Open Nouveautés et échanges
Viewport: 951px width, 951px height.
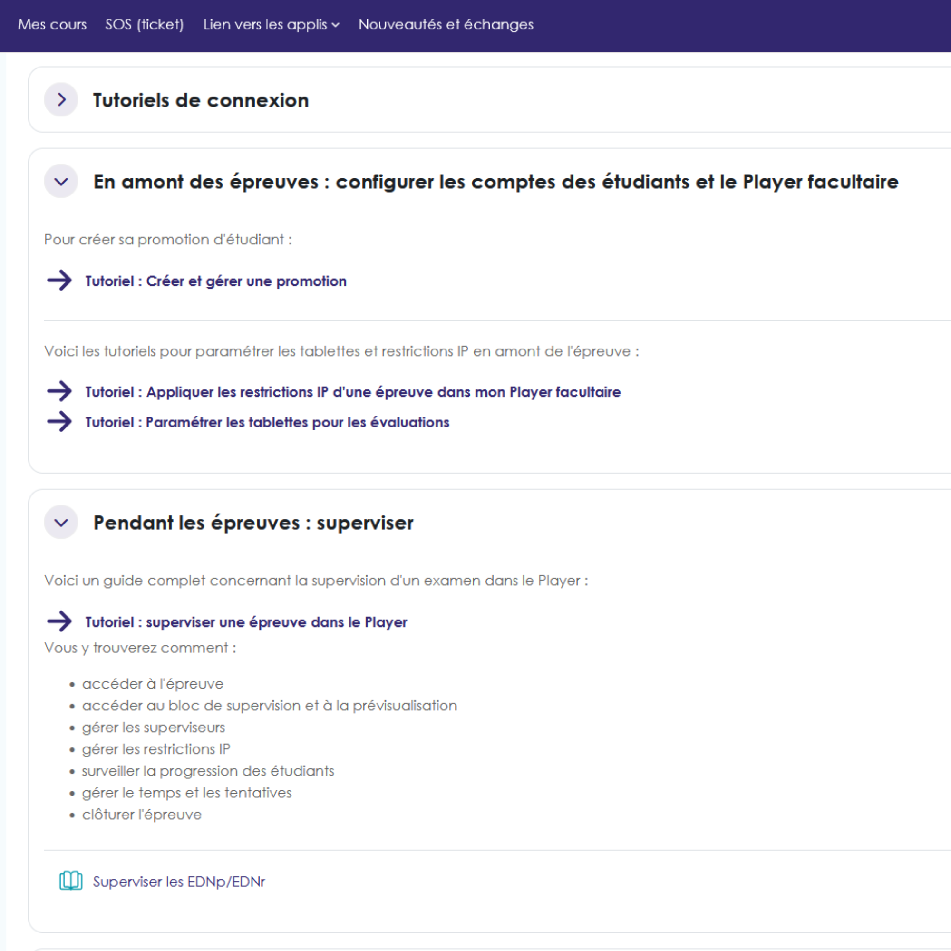point(446,25)
